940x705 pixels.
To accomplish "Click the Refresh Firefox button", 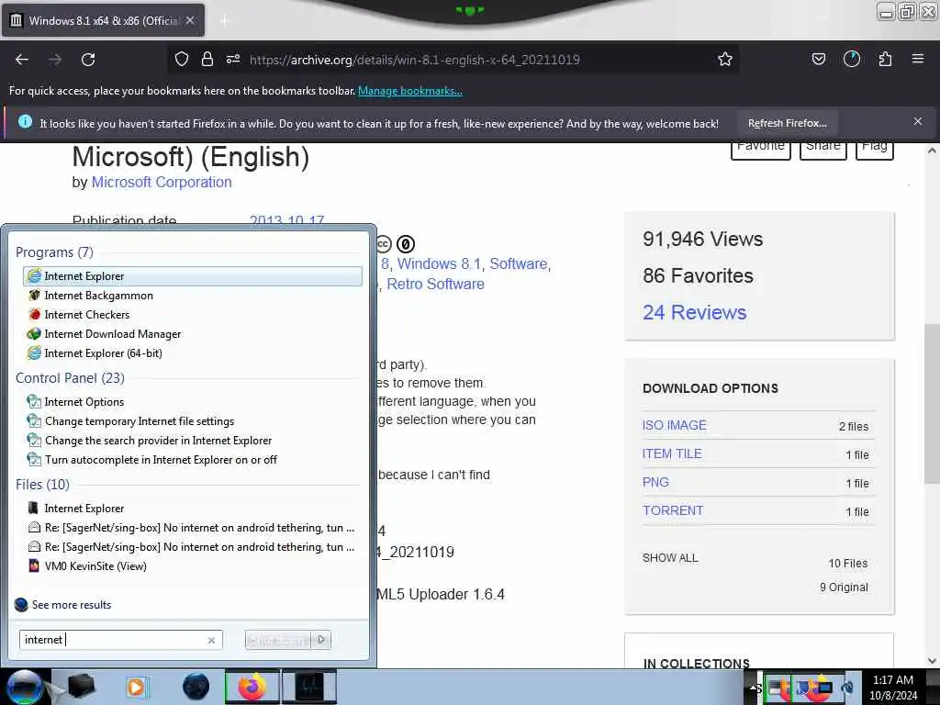I will point(787,124).
